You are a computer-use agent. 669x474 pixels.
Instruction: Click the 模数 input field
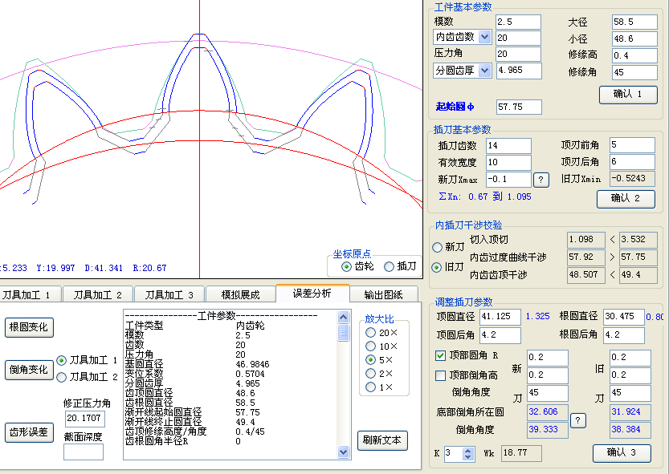pos(518,22)
